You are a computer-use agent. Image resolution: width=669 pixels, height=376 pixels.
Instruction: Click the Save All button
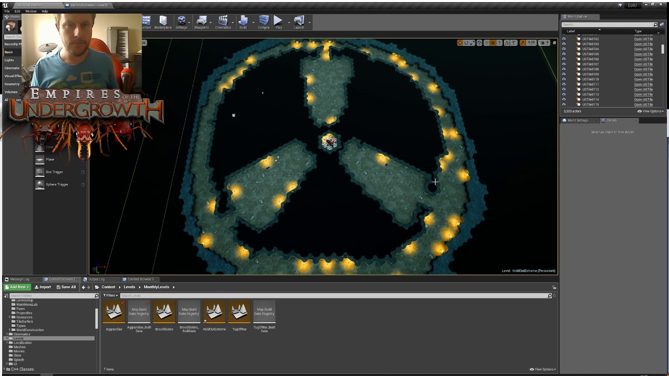pyautogui.click(x=66, y=287)
